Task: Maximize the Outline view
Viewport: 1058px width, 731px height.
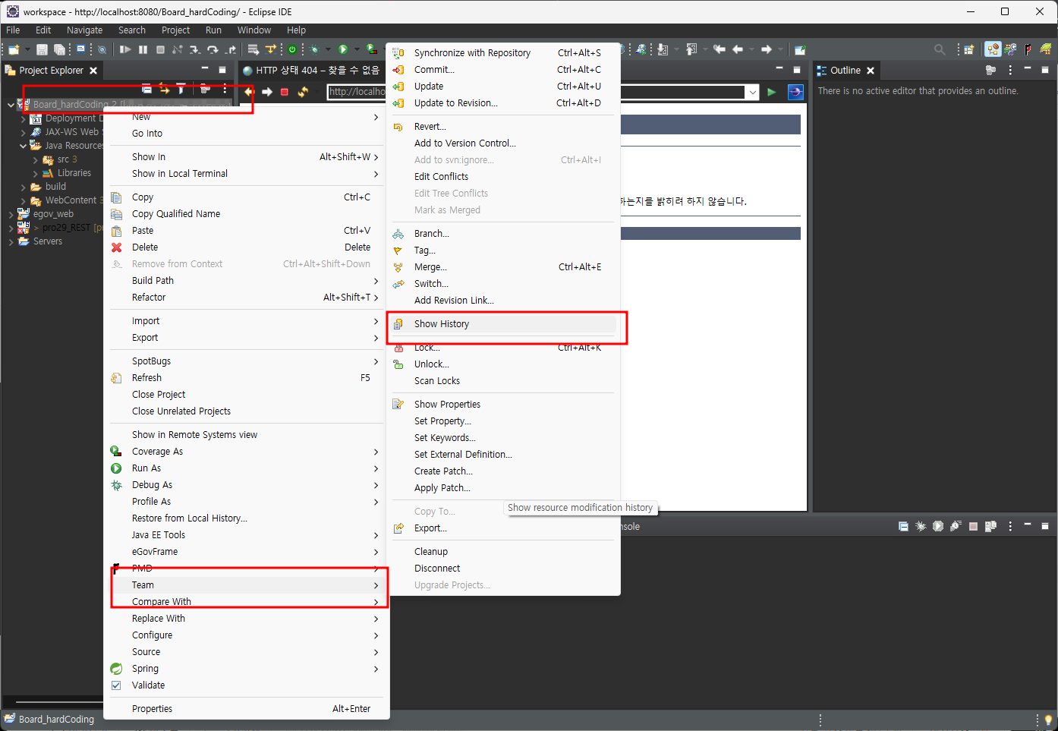Action: point(1045,70)
